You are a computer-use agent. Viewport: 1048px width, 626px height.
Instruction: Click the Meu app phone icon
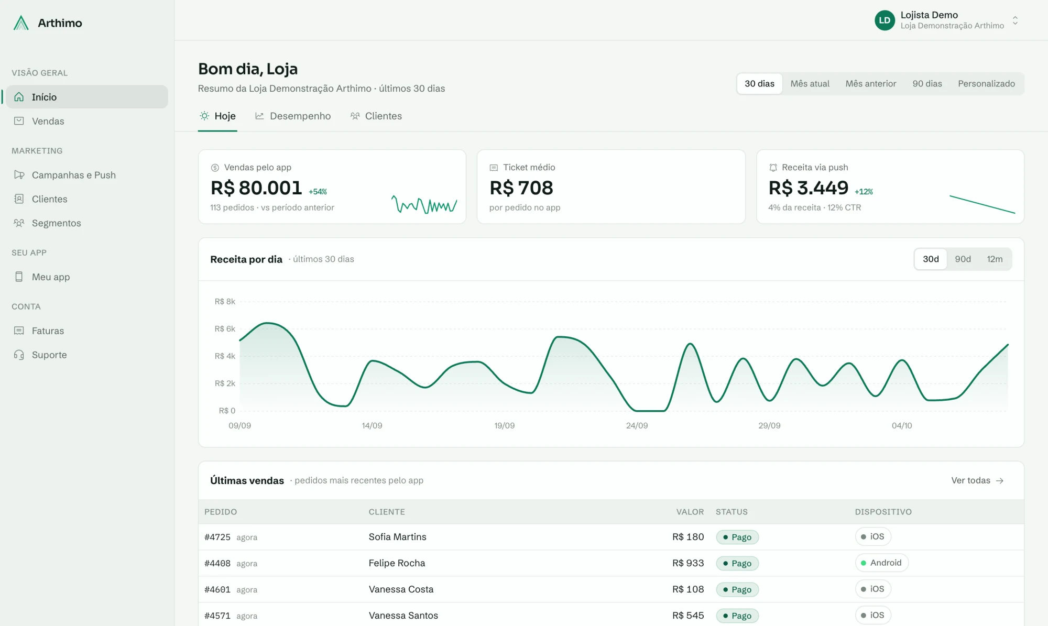(19, 277)
